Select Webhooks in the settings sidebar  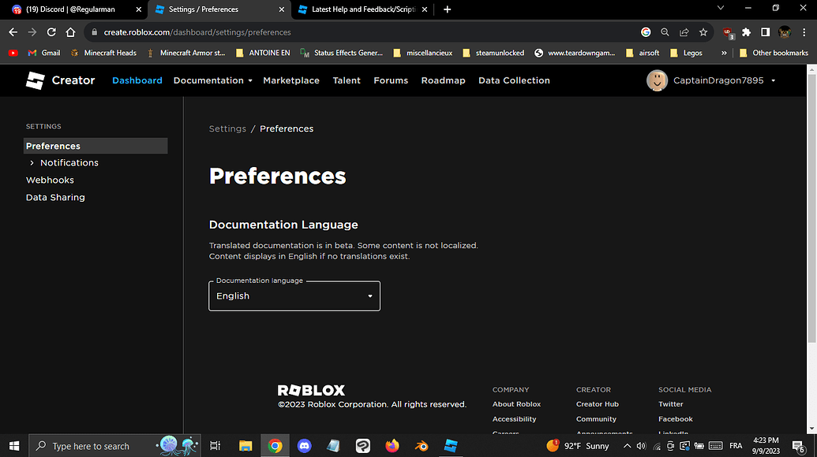pos(50,180)
